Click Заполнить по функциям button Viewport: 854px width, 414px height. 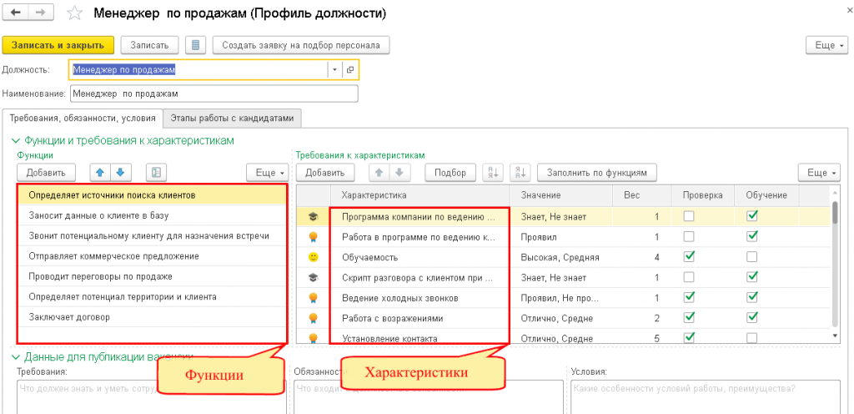(597, 173)
